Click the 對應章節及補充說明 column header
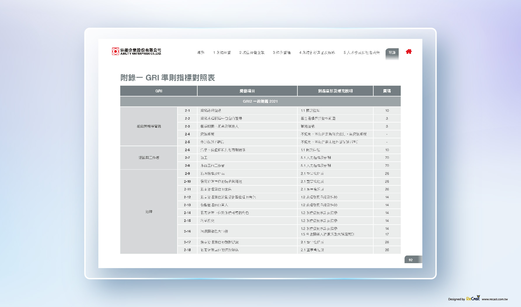This screenshot has height=307, width=521. [335, 91]
